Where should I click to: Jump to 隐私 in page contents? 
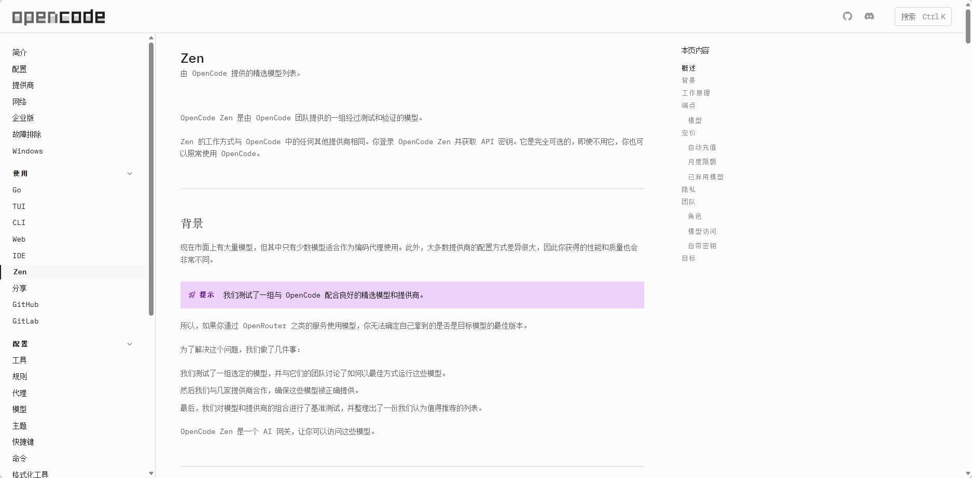click(x=689, y=189)
